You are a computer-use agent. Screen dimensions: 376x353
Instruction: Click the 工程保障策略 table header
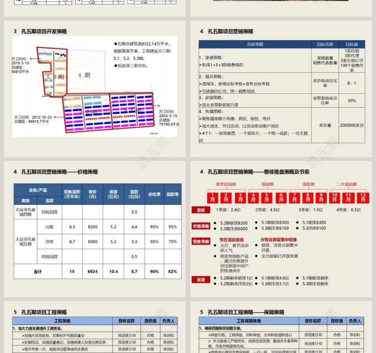(249, 321)
